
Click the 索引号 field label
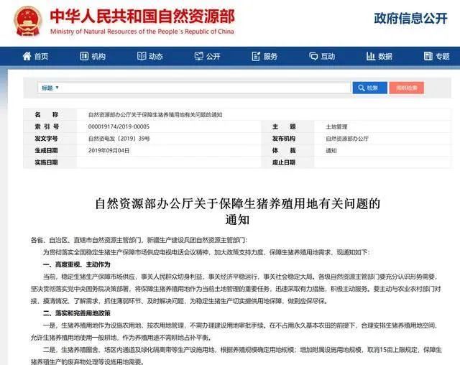coord(47,126)
